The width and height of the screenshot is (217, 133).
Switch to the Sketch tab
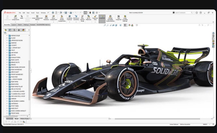click(x=20, y=25)
